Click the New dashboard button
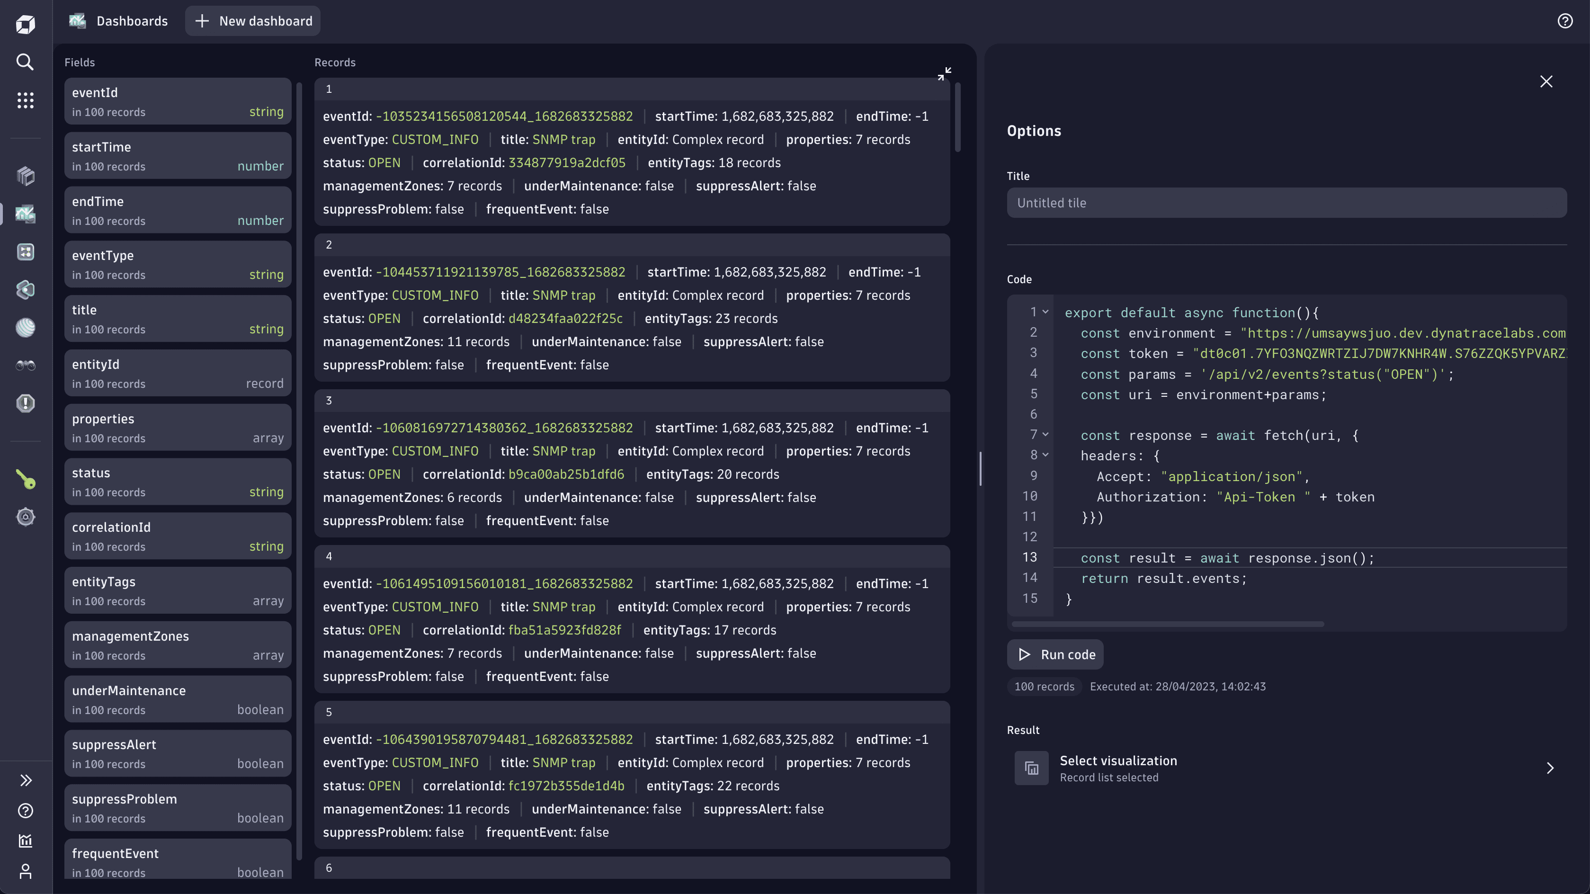Viewport: 1590px width, 894px height. click(x=253, y=21)
